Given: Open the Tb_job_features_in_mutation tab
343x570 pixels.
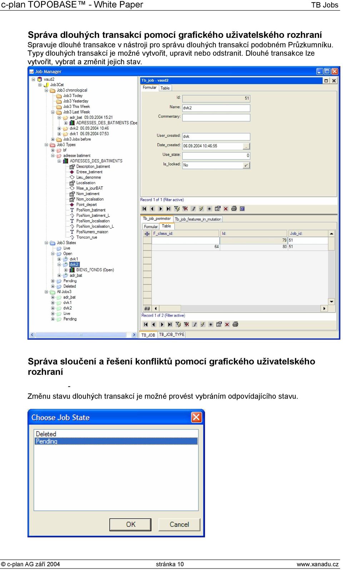Looking at the screenshot, I should click(x=198, y=219).
